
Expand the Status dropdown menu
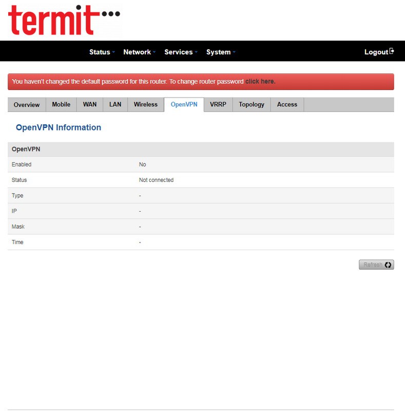pyautogui.click(x=102, y=52)
